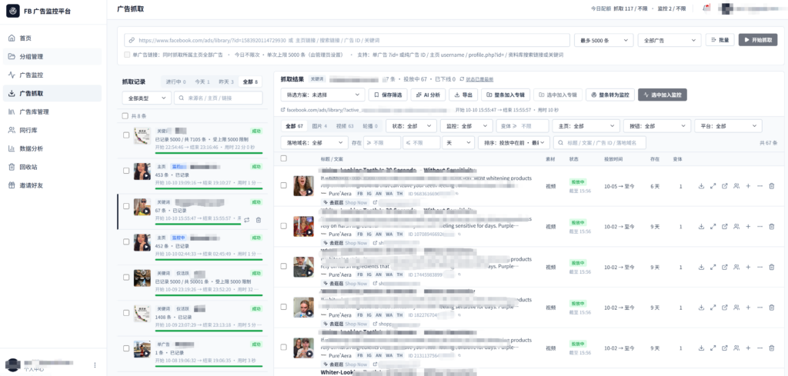The height and width of the screenshot is (376, 788).
Task: Check the record with 7105 条
Action: pyautogui.click(x=126, y=135)
